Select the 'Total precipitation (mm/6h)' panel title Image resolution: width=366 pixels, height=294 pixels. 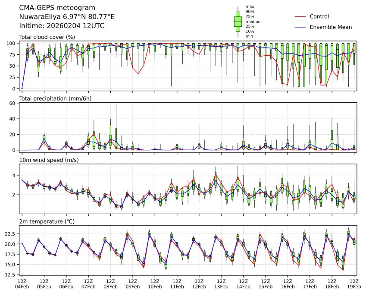pos(55,98)
